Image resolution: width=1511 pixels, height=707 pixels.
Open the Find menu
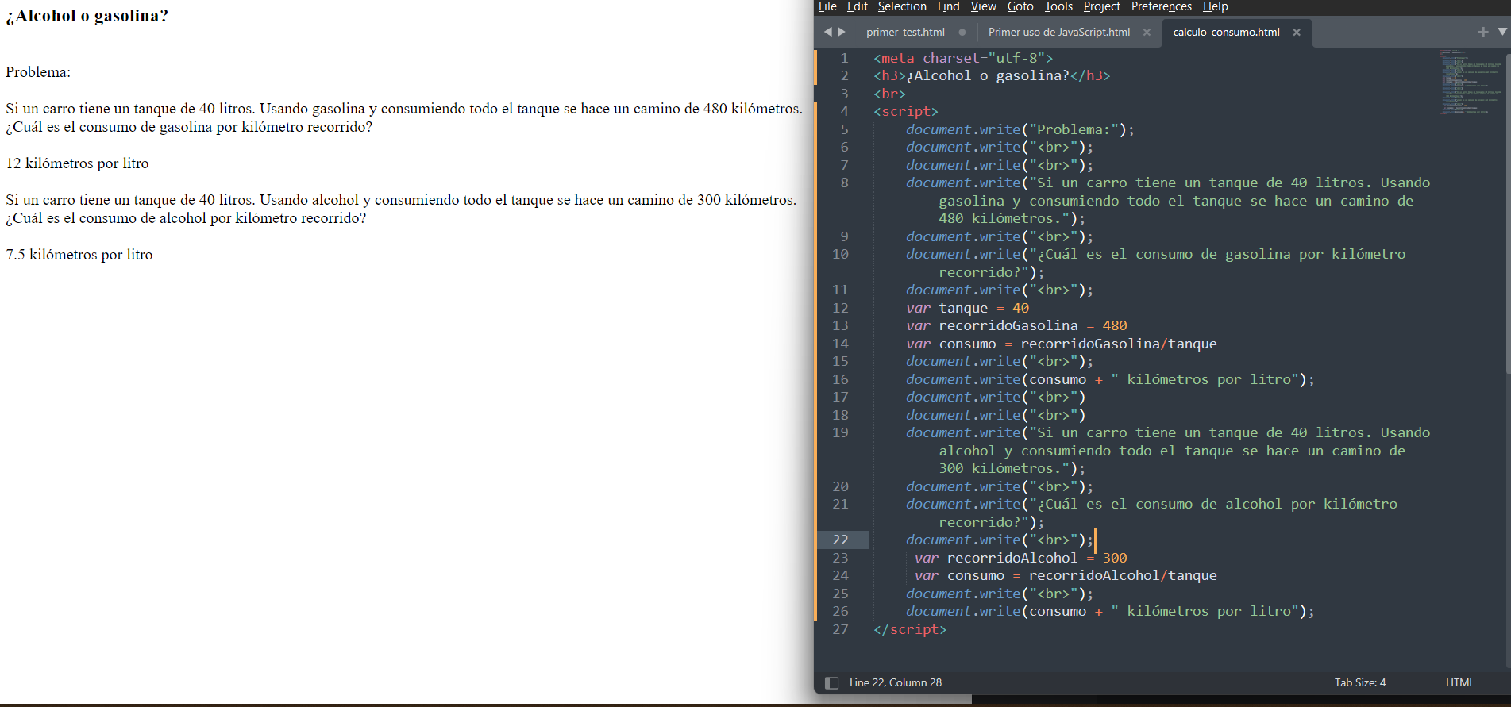pyautogui.click(x=948, y=6)
